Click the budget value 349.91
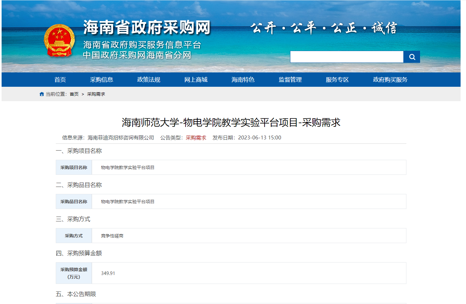 (x=108, y=273)
